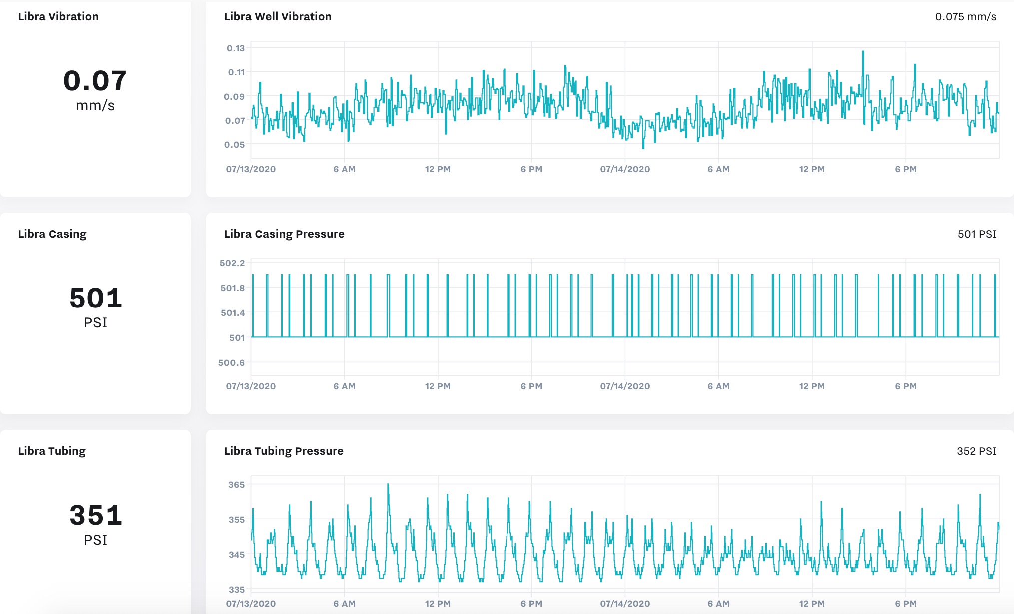Click the 07/14/2020 x-axis label in the vibration chart
The image size is (1014, 614).
pos(625,169)
